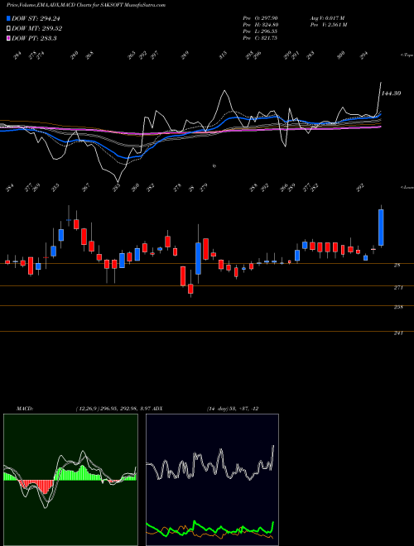Click the Pre O: 297.90 value
Image resolution: width=414 pixels, height=546 pixels.
260,18
